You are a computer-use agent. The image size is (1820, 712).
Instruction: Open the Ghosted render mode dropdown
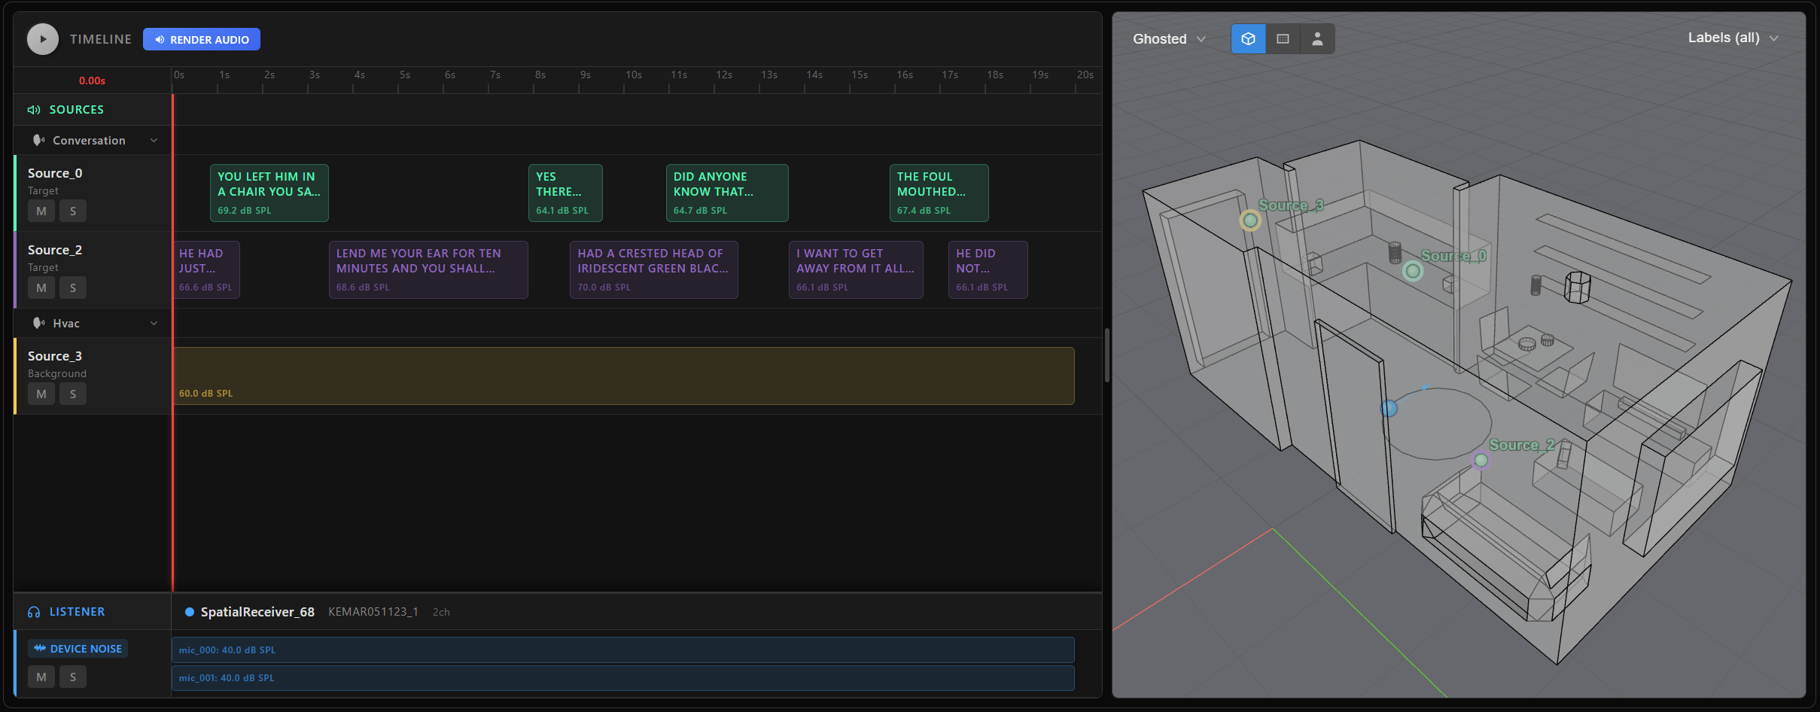(x=1169, y=38)
